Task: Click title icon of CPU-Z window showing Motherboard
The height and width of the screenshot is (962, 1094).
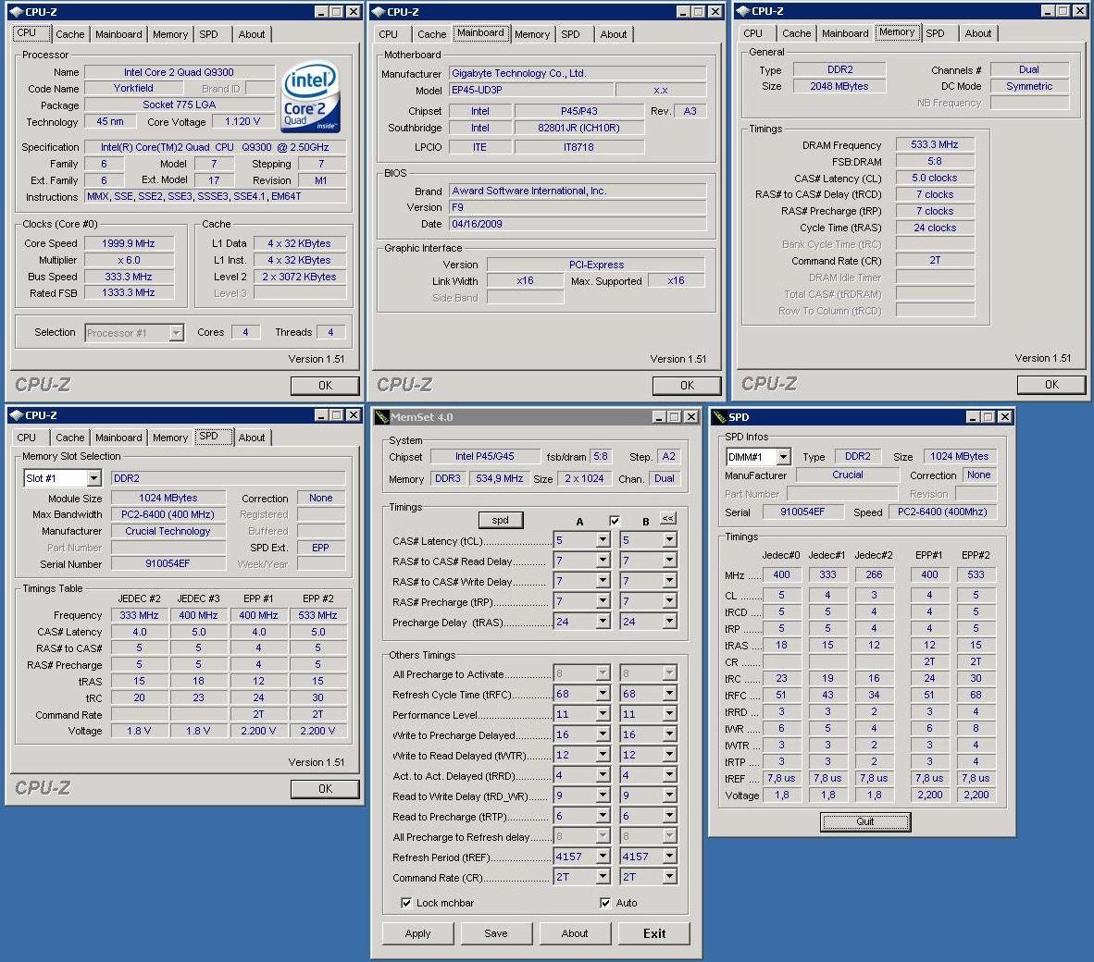Action: click(379, 12)
